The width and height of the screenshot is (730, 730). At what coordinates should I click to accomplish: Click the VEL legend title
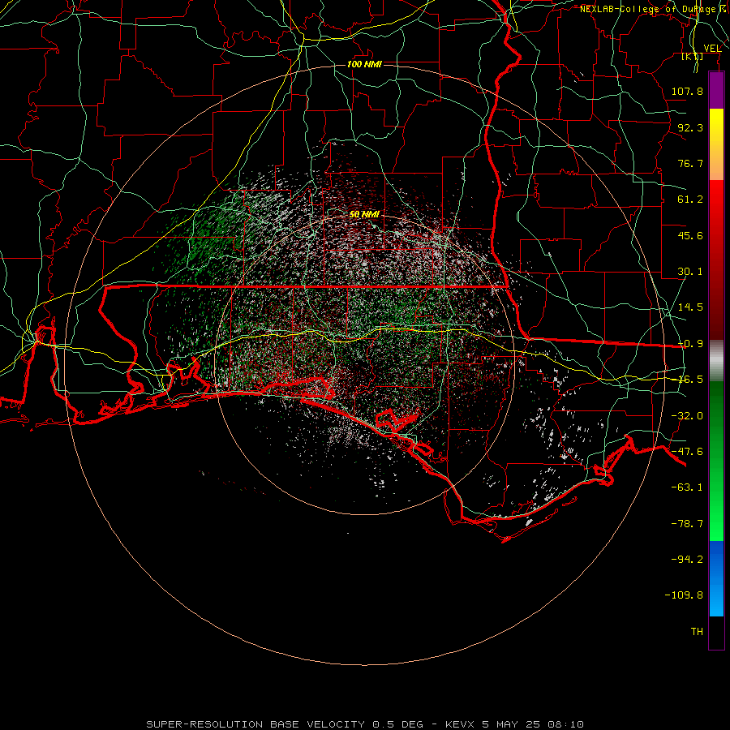point(712,49)
